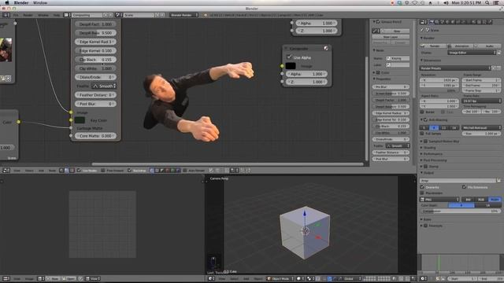Open the Render Presets dropdown

coord(455,68)
